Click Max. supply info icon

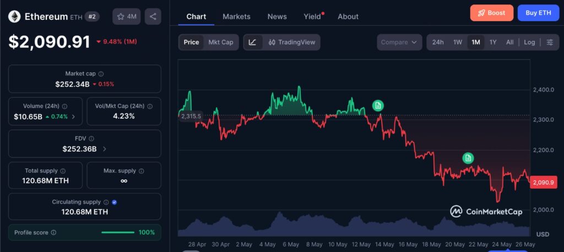(142, 171)
